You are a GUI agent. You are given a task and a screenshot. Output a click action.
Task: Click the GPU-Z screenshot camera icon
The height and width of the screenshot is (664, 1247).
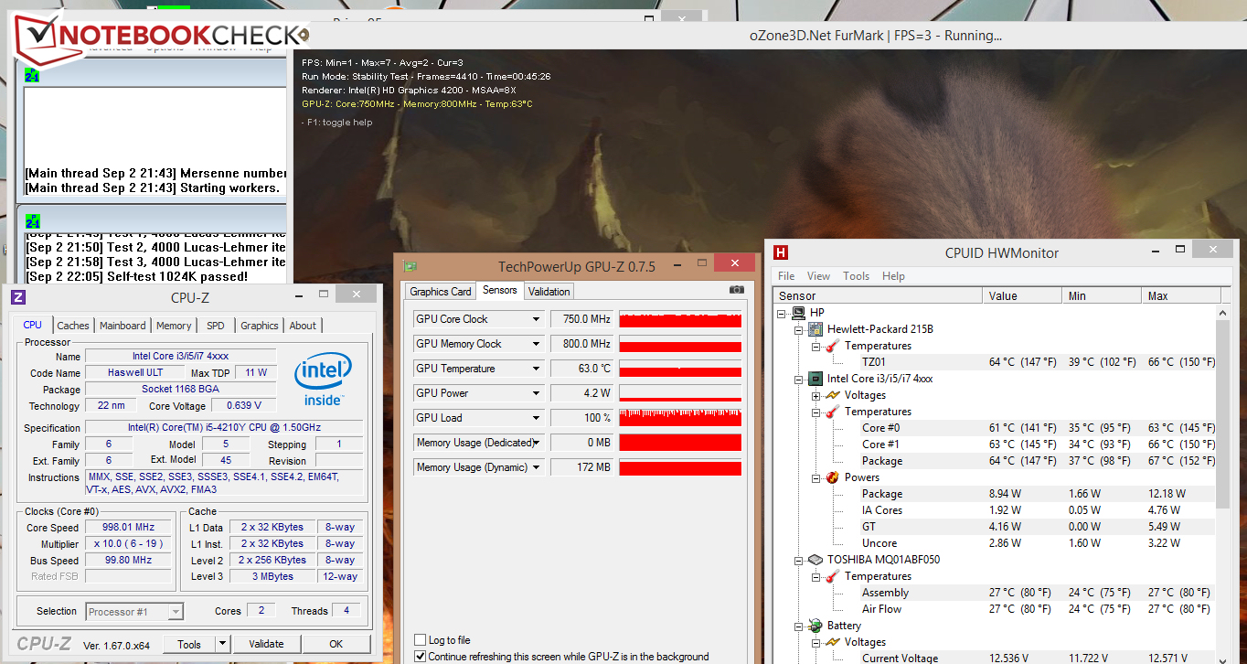point(737,291)
